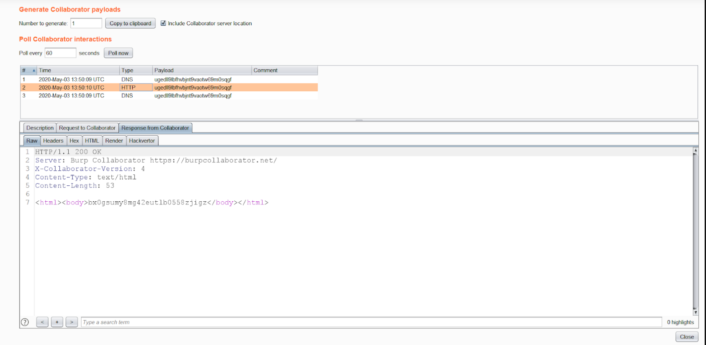Click the DNS type cell in row 1
This screenshot has height=345, width=706.
[136, 79]
